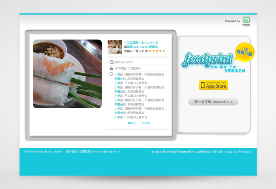Click the iPhone 3Gs support footnote
The width and height of the screenshot is (276, 189).
[x=201, y=152]
